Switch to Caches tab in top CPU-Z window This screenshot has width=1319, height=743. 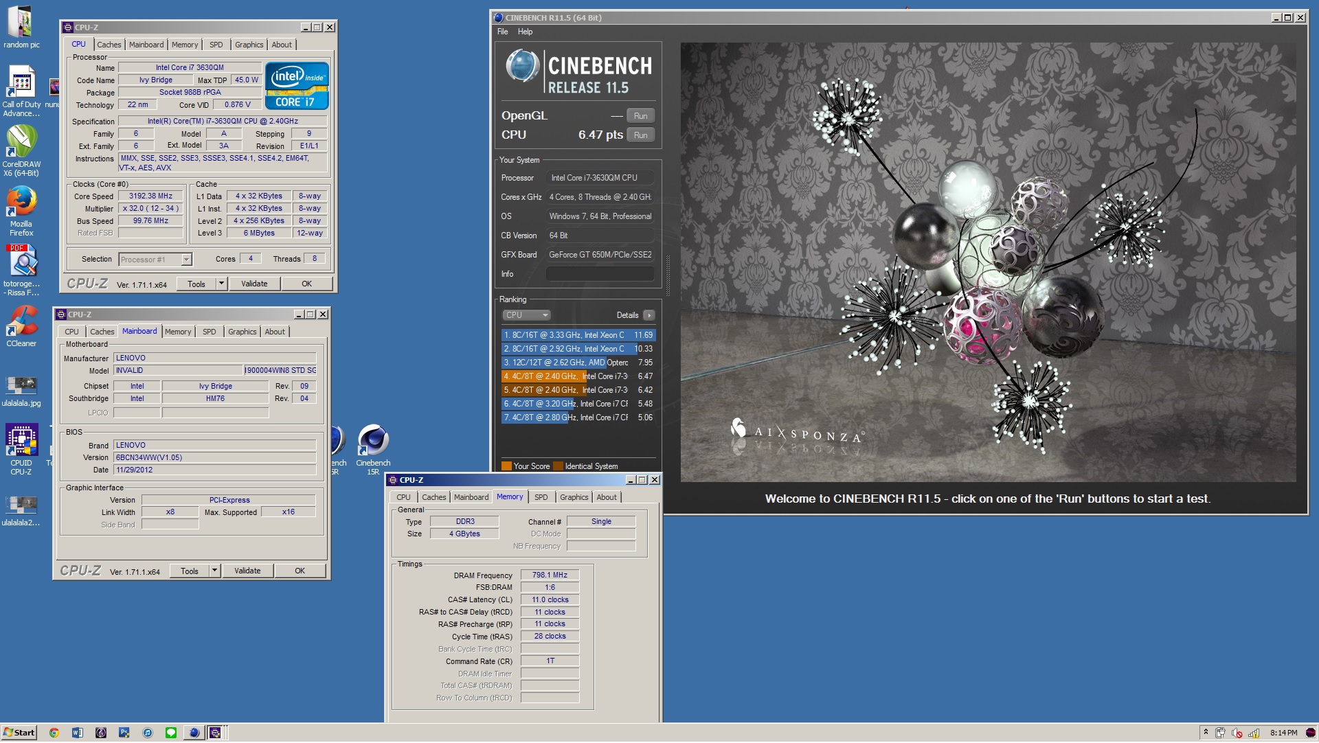[x=109, y=45]
